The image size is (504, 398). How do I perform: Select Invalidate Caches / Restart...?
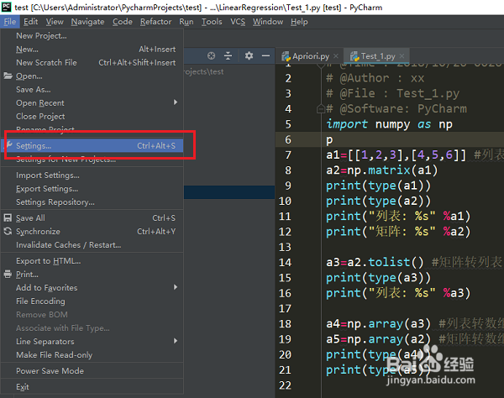92,245
